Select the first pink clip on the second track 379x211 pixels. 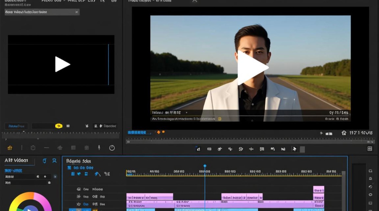click(x=150, y=197)
